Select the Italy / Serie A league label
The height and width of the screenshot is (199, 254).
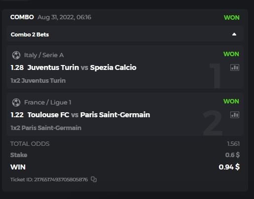44,55
